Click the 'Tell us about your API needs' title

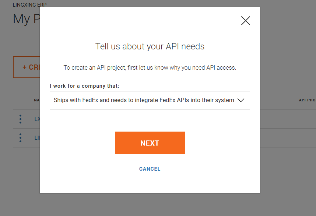tap(150, 46)
